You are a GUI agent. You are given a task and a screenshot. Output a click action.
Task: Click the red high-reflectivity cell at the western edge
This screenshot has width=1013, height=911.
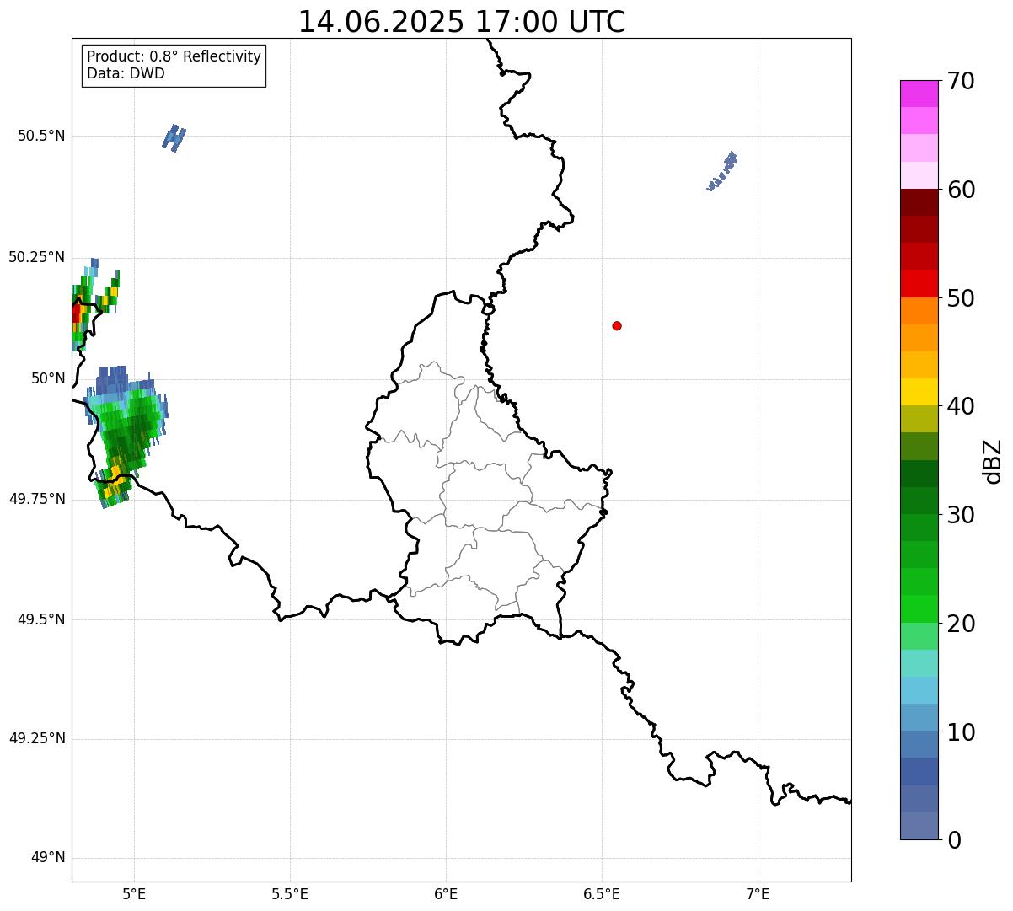coord(76,313)
